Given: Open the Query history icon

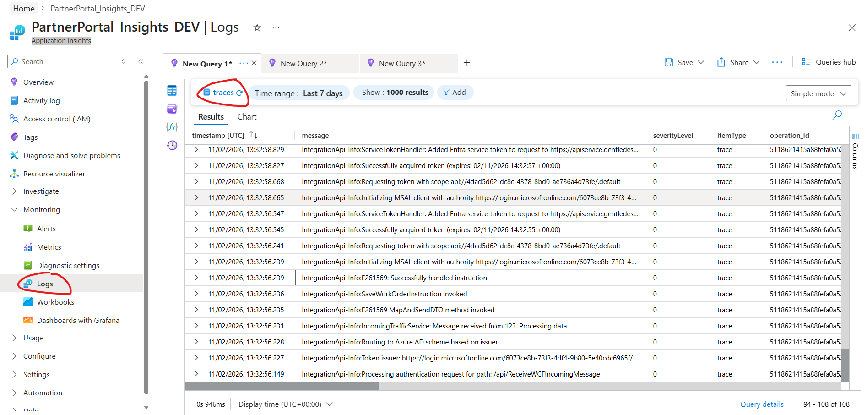Looking at the screenshot, I should click(172, 145).
